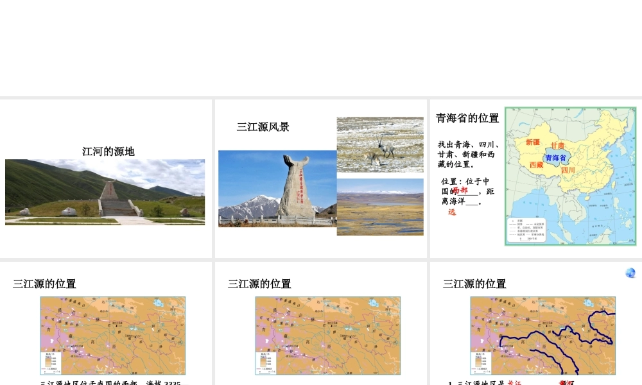Screen dimensions: 642x385
Task: Click the '四川' label on map
Action: click(x=568, y=170)
